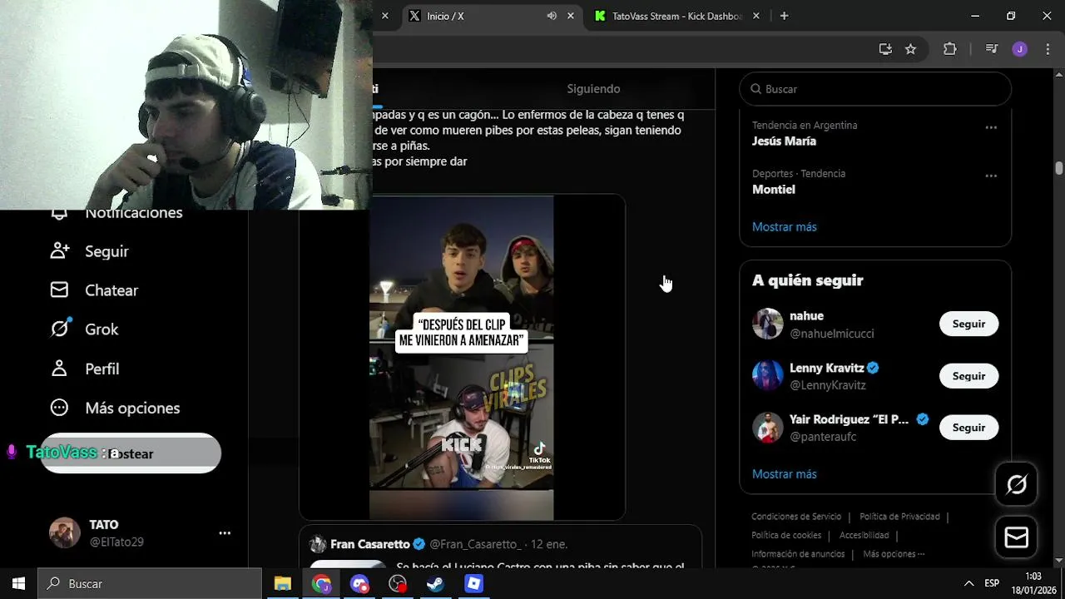Viewport: 1065px width, 599px height.
Task: Click the Fran Casaretto verified badge
Action: (419, 544)
